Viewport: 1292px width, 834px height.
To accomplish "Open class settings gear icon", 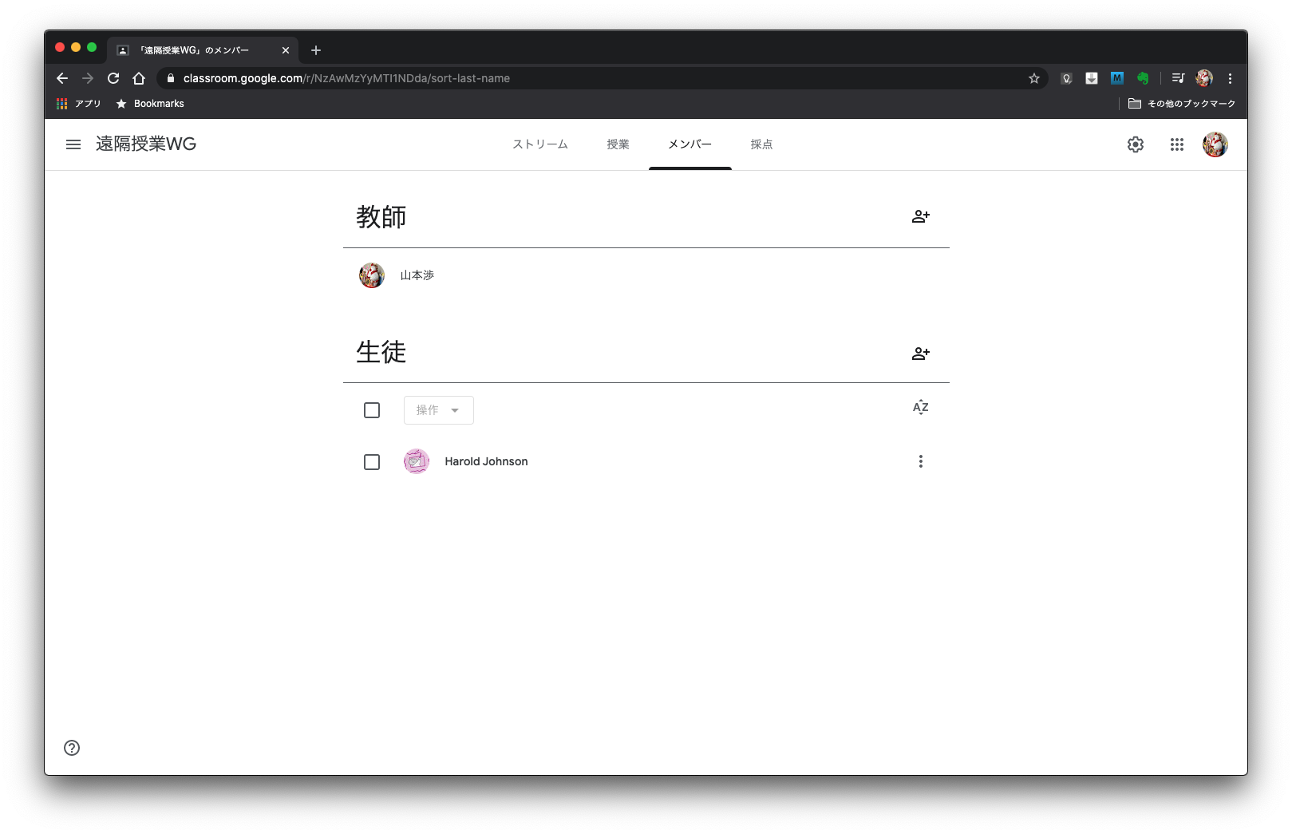I will click(x=1135, y=144).
